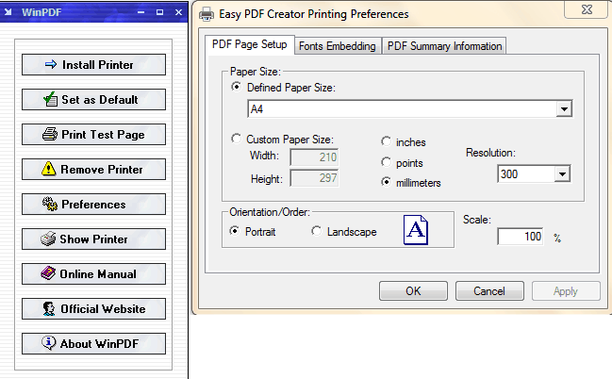Open the PDF Summary Information tab
This screenshot has width=612, height=379.
(x=444, y=46)
